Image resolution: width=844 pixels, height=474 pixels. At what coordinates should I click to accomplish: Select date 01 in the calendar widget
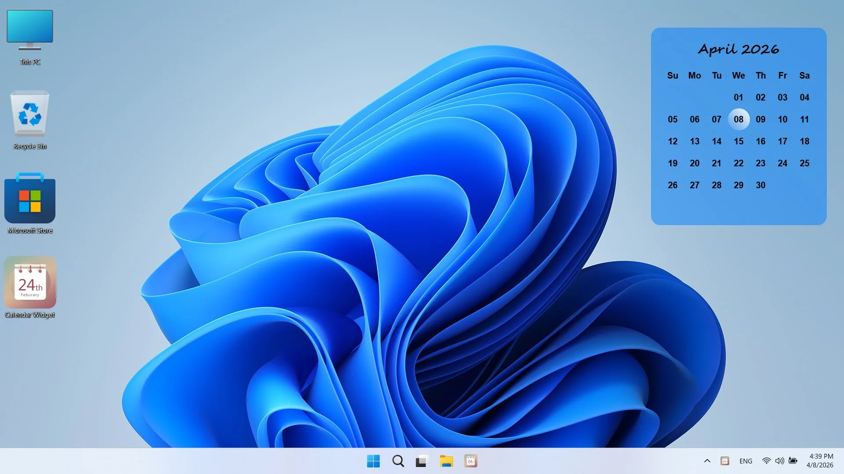(738, 97)
